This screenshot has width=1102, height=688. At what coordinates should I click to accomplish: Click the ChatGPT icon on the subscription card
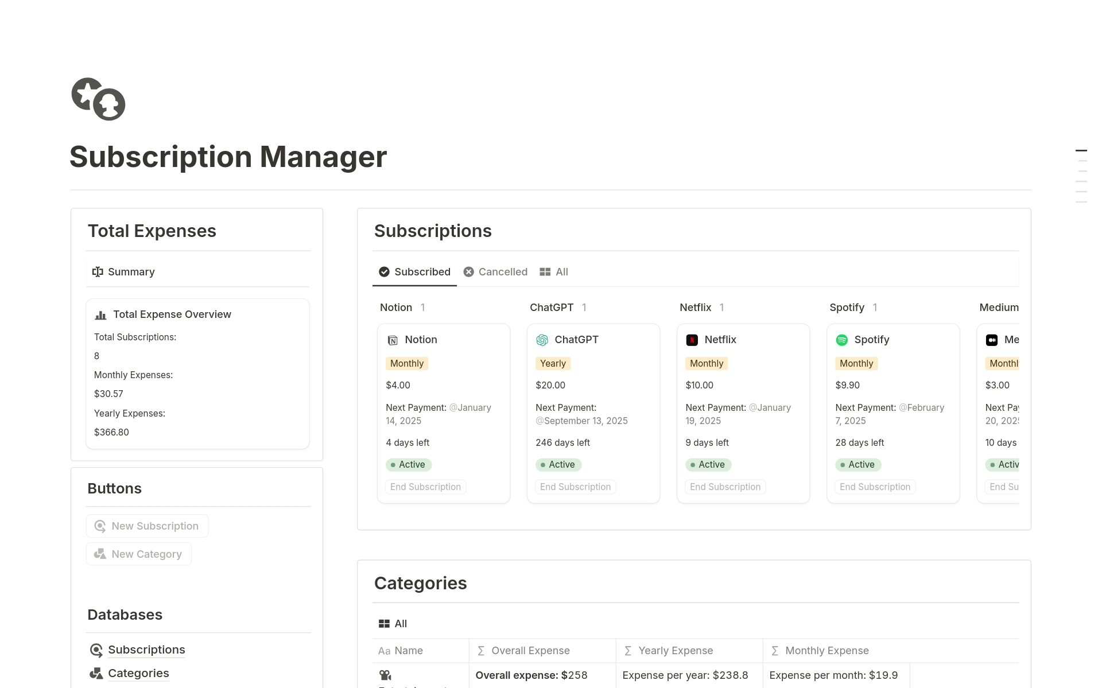pos(542,340)
